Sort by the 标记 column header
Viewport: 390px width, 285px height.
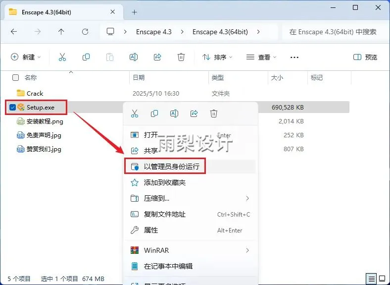[317, 78]
